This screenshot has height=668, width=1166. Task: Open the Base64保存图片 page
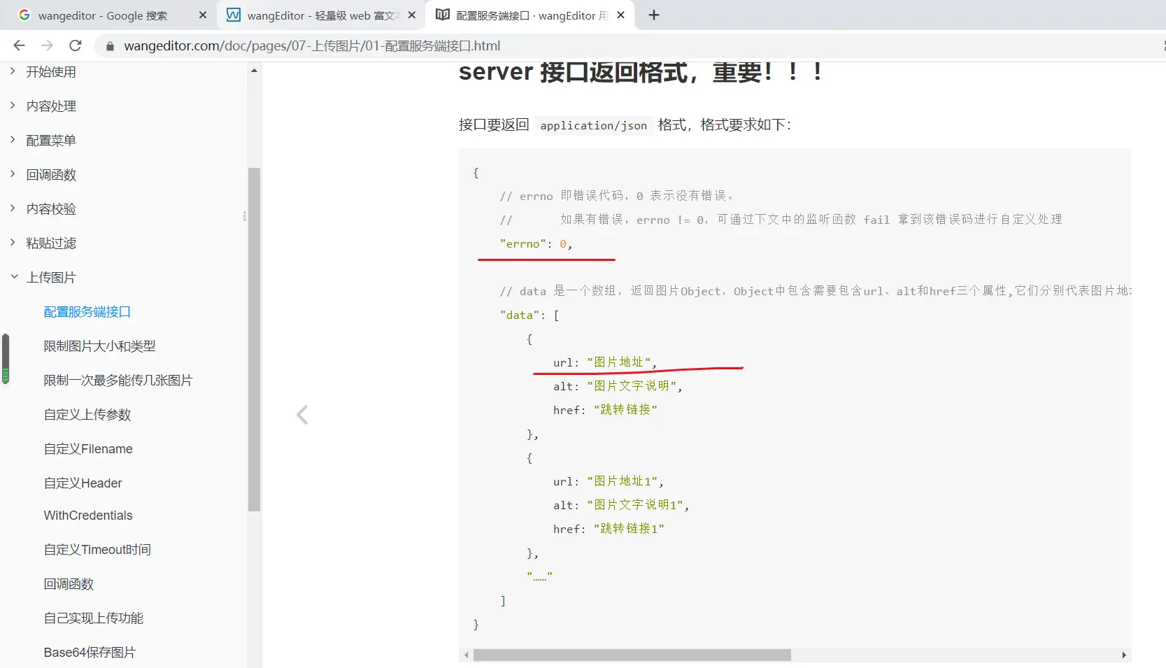coord(90,653)
